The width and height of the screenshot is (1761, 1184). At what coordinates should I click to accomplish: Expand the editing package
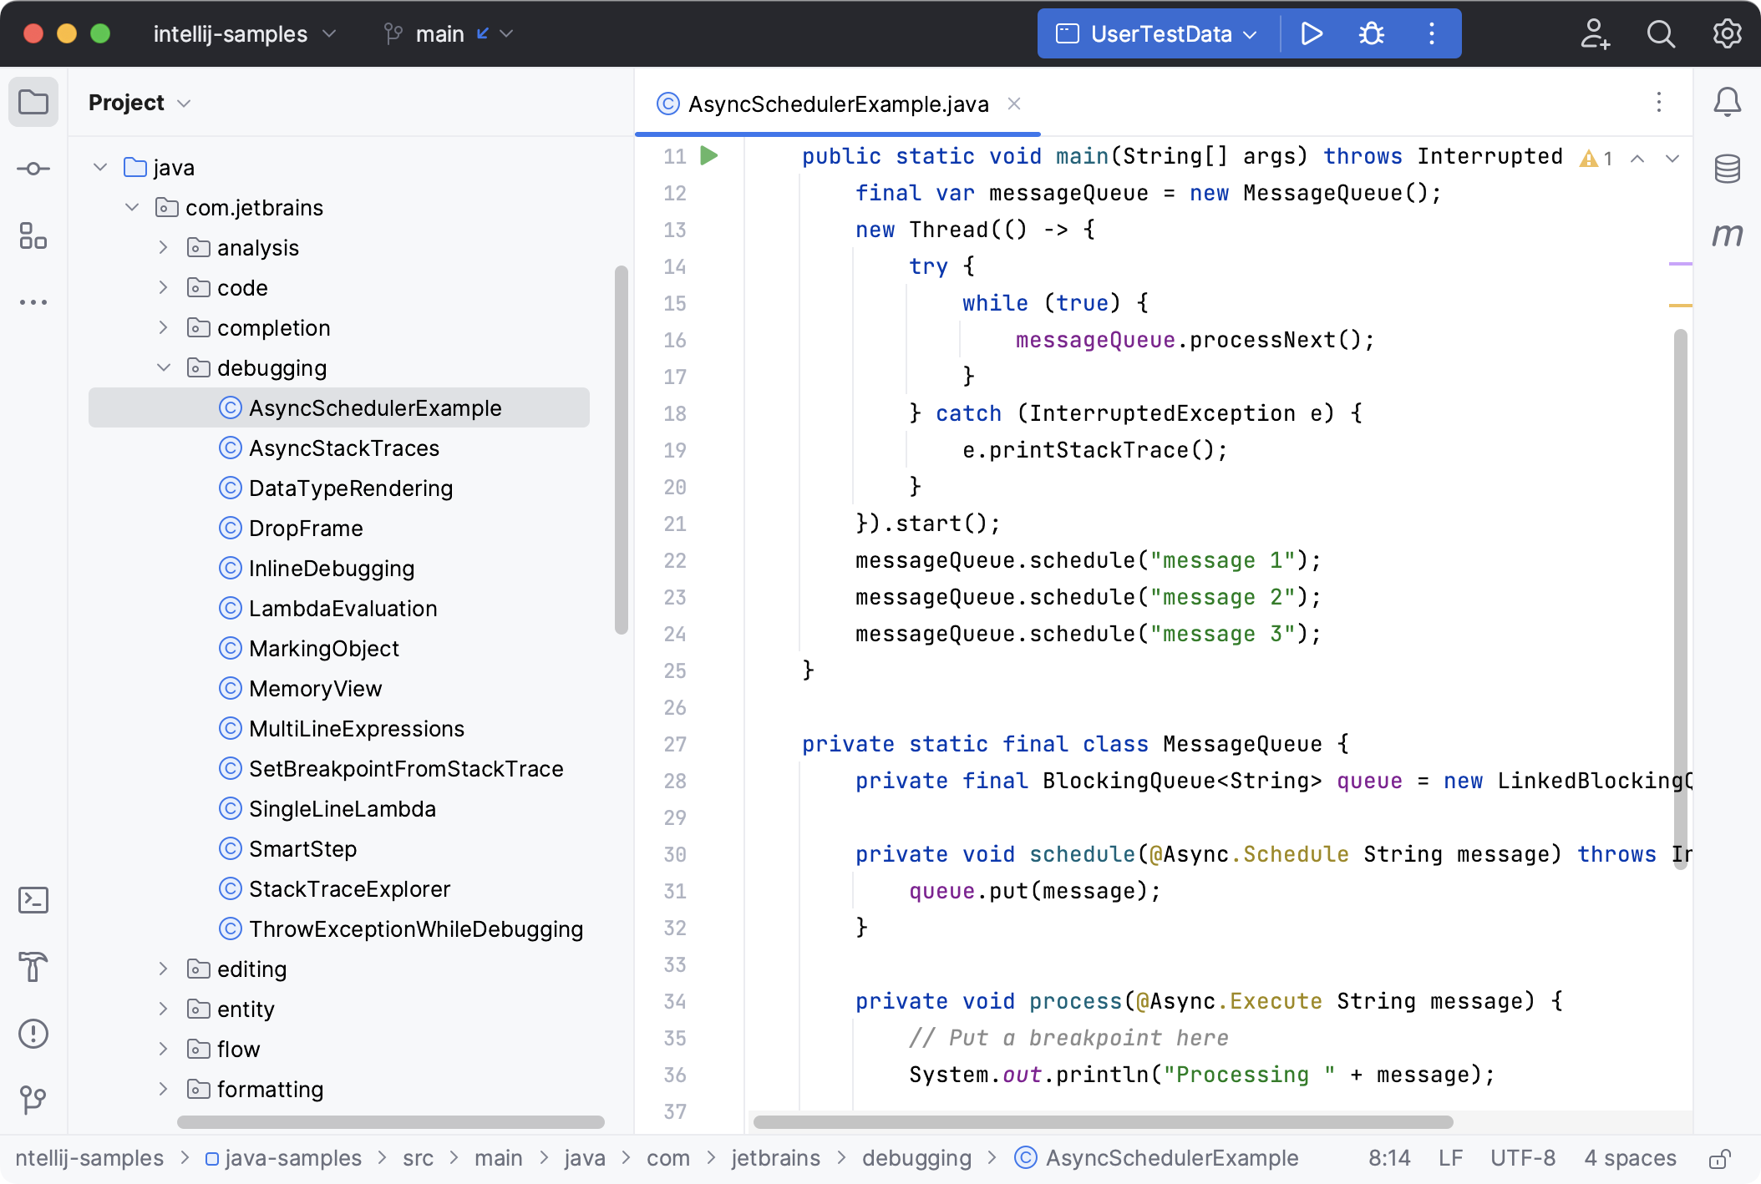[x=164, y=969]
